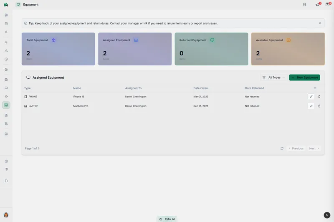Viewport: 334px width, 222px height.
Task: Open the help question-mark icon in the sidebar
Action: (6, 161)
